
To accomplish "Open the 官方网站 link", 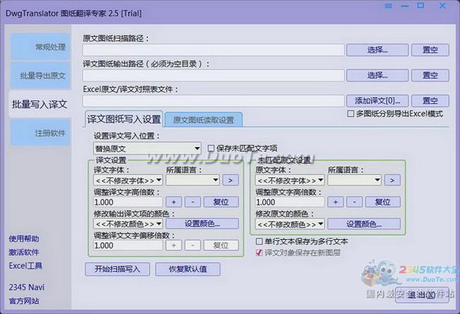I will [x=24, y=301].
